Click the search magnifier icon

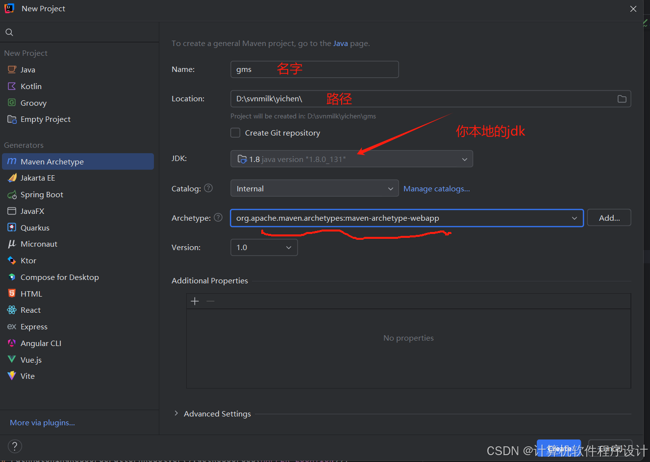point(9,32)
